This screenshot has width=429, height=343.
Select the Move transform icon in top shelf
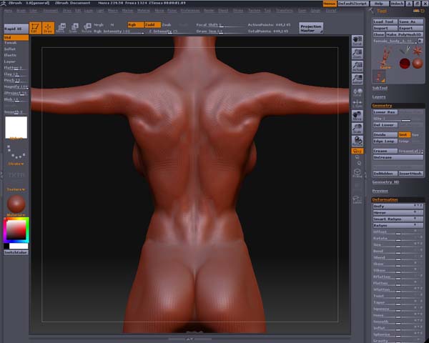click(61, 28)
